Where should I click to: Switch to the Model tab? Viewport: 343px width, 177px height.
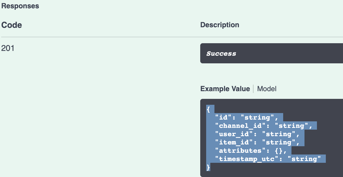tap(268, 89)
